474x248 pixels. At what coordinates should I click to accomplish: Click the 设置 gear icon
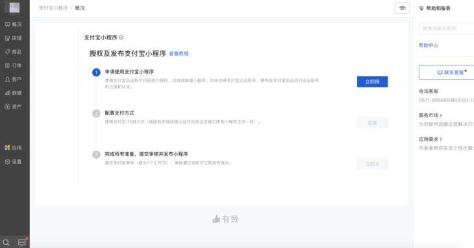point(8,161)
